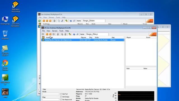The image size is (179, 101).
Task: Click the green settings tool icon in back window
Action: point(66,20)
